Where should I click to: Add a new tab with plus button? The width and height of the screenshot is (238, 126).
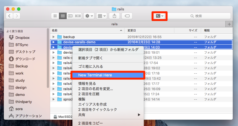click(x=229, y=24)
